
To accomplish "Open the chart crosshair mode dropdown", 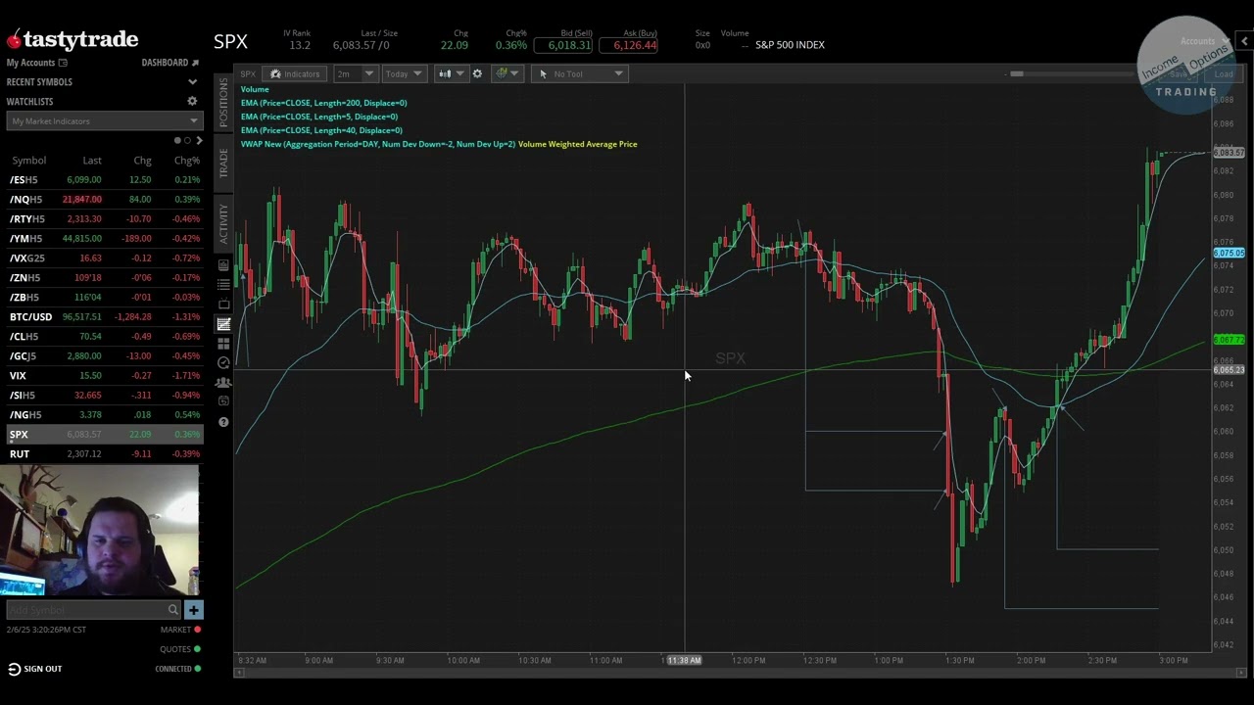I will 506,73.
